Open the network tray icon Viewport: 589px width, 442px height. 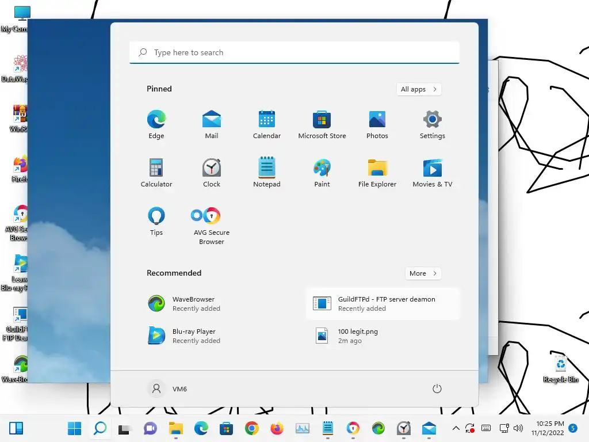[x=504, y=428]
